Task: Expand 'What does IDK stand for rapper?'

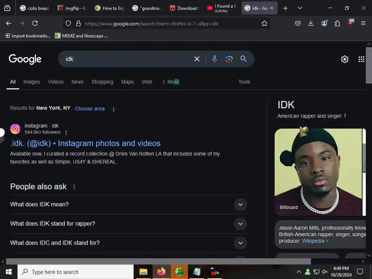Action: coord(128,224)
